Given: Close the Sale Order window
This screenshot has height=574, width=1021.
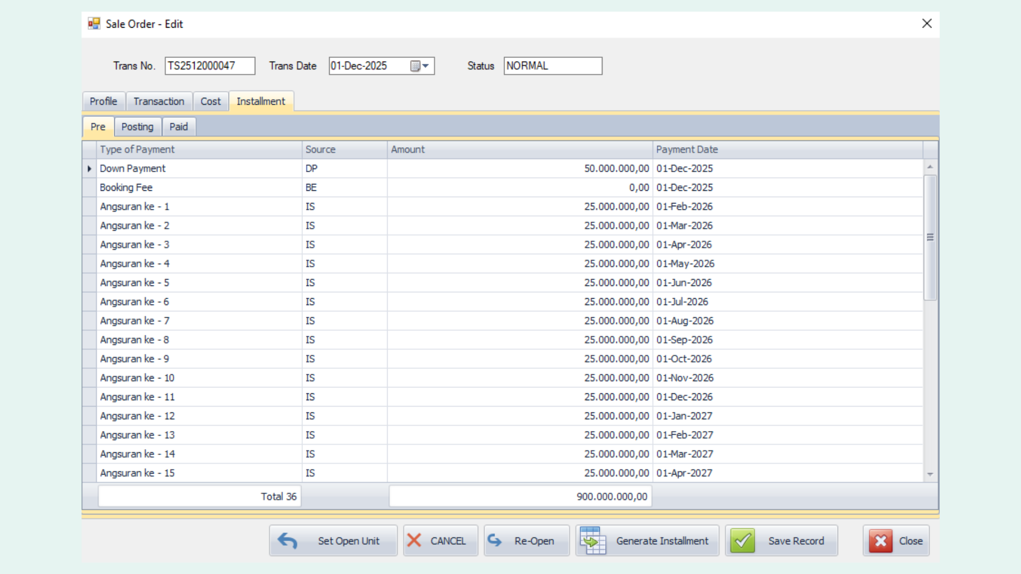Looking at the screenshot, I should point(927,23).
